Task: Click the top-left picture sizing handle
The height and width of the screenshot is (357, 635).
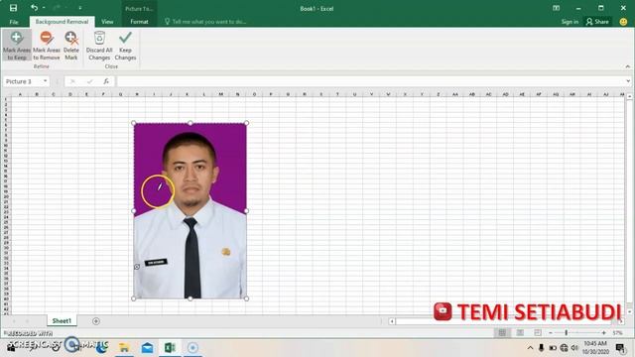Action: [134, 123]
